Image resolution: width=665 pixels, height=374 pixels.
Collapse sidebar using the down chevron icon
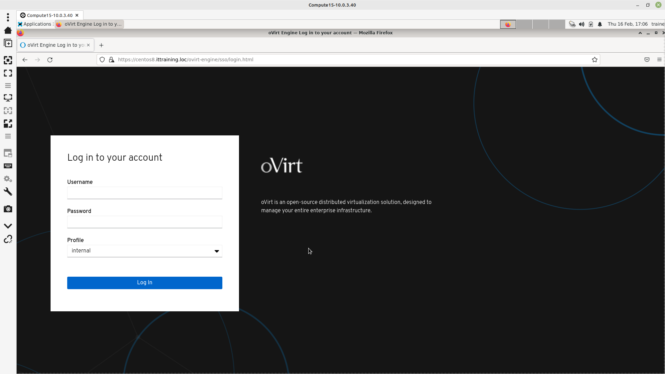[x=8, y=226]
